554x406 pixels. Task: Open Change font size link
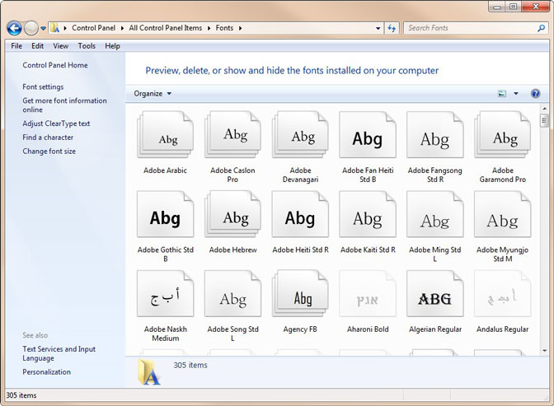49,151
